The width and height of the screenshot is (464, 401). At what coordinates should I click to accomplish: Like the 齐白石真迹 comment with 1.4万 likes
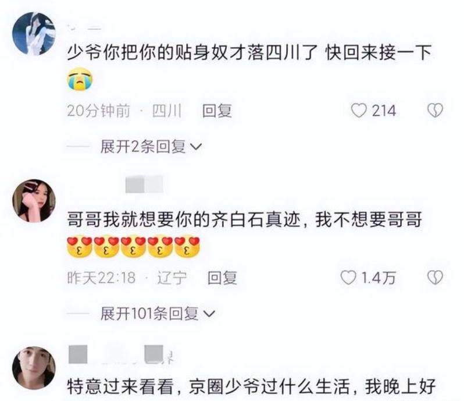tap(348, 278)
